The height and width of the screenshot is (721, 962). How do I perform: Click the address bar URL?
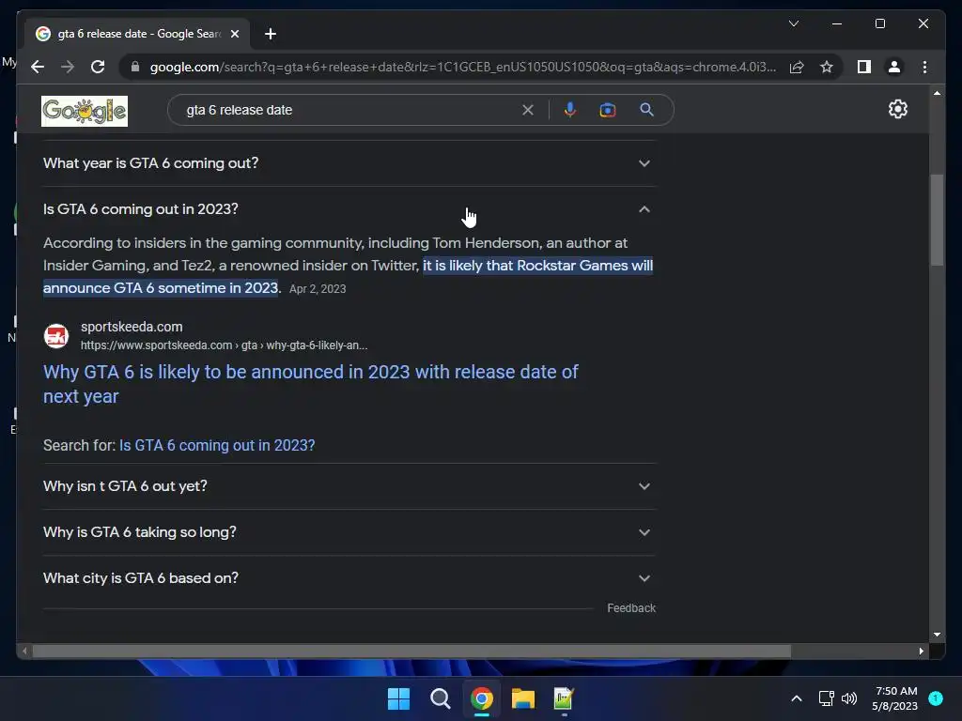point(462,67)
